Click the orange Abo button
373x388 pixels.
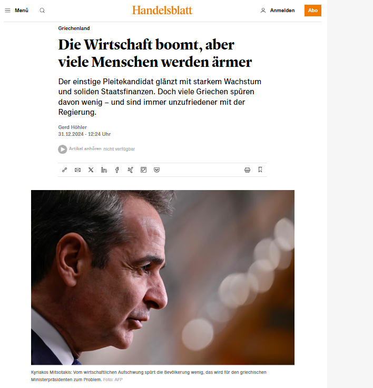pos(313,11)
